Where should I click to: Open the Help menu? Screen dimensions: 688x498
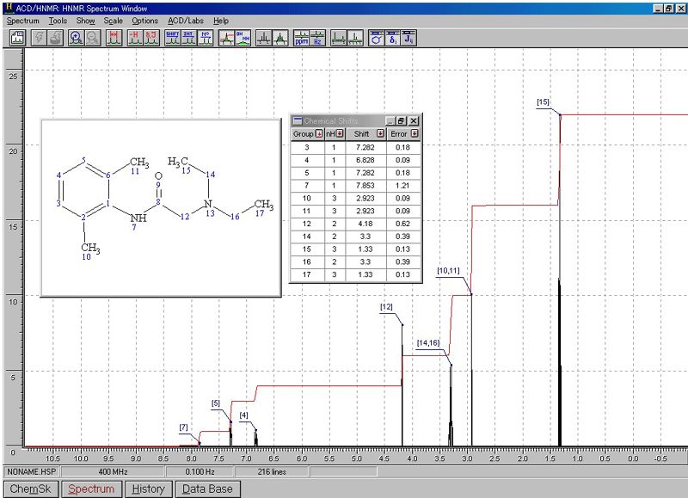221,21
